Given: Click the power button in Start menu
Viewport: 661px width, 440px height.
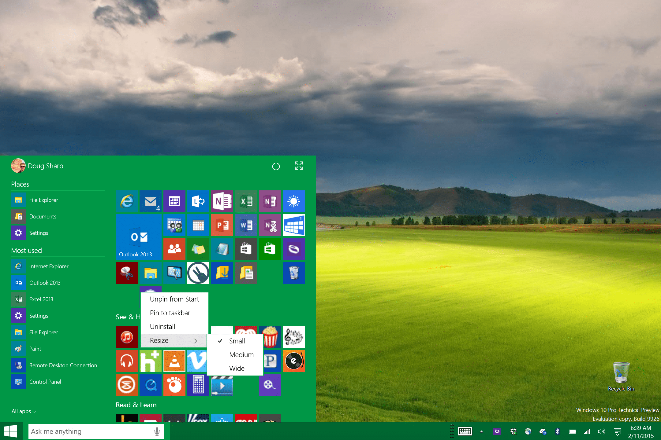Looking at the screenshot, I should pyautogui.click(x=276, y=166).
